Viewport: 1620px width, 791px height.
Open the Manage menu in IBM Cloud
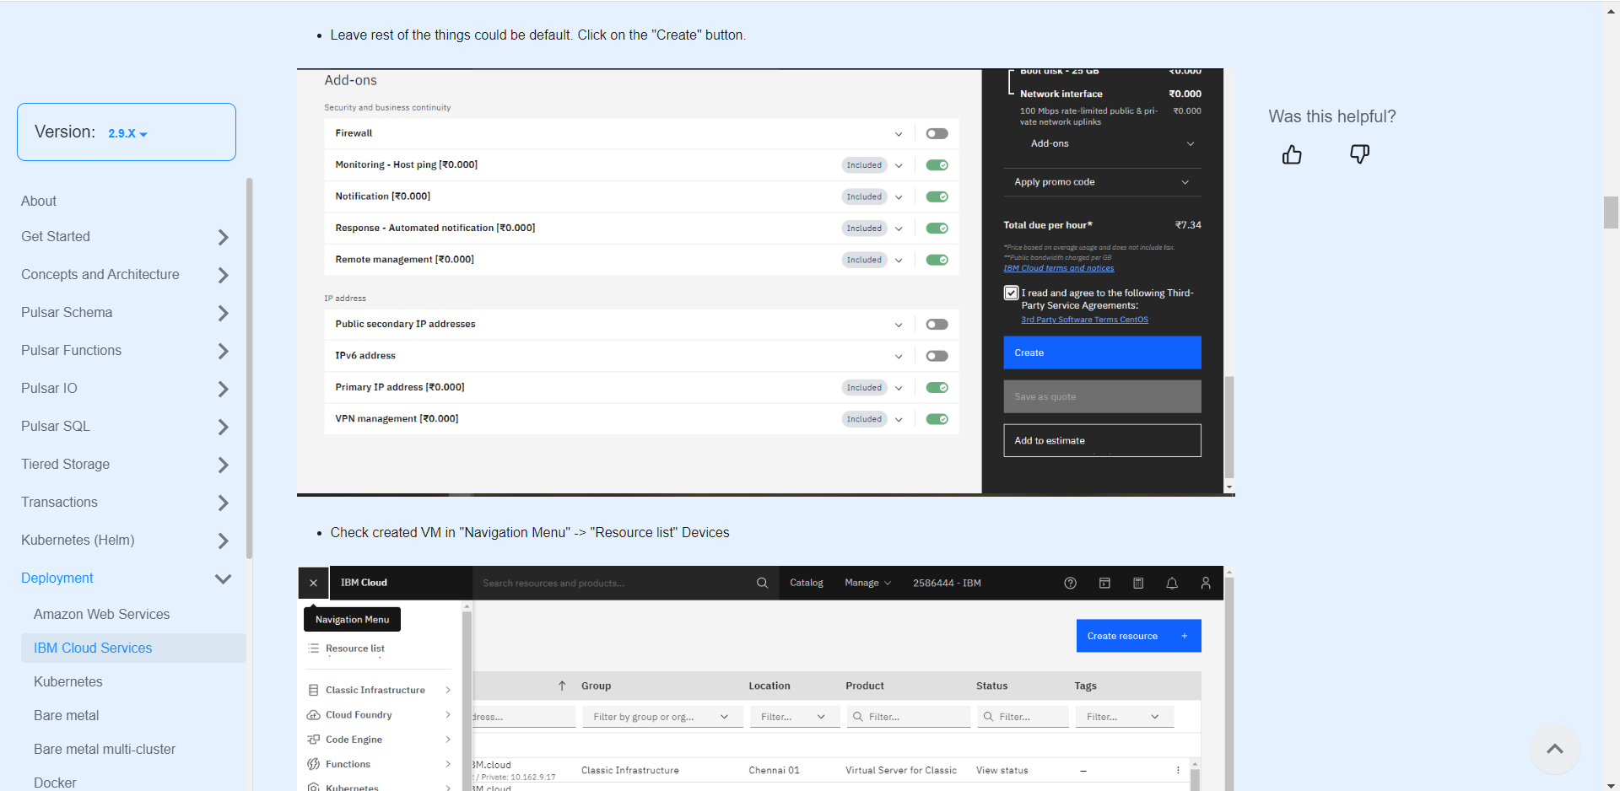867,583
